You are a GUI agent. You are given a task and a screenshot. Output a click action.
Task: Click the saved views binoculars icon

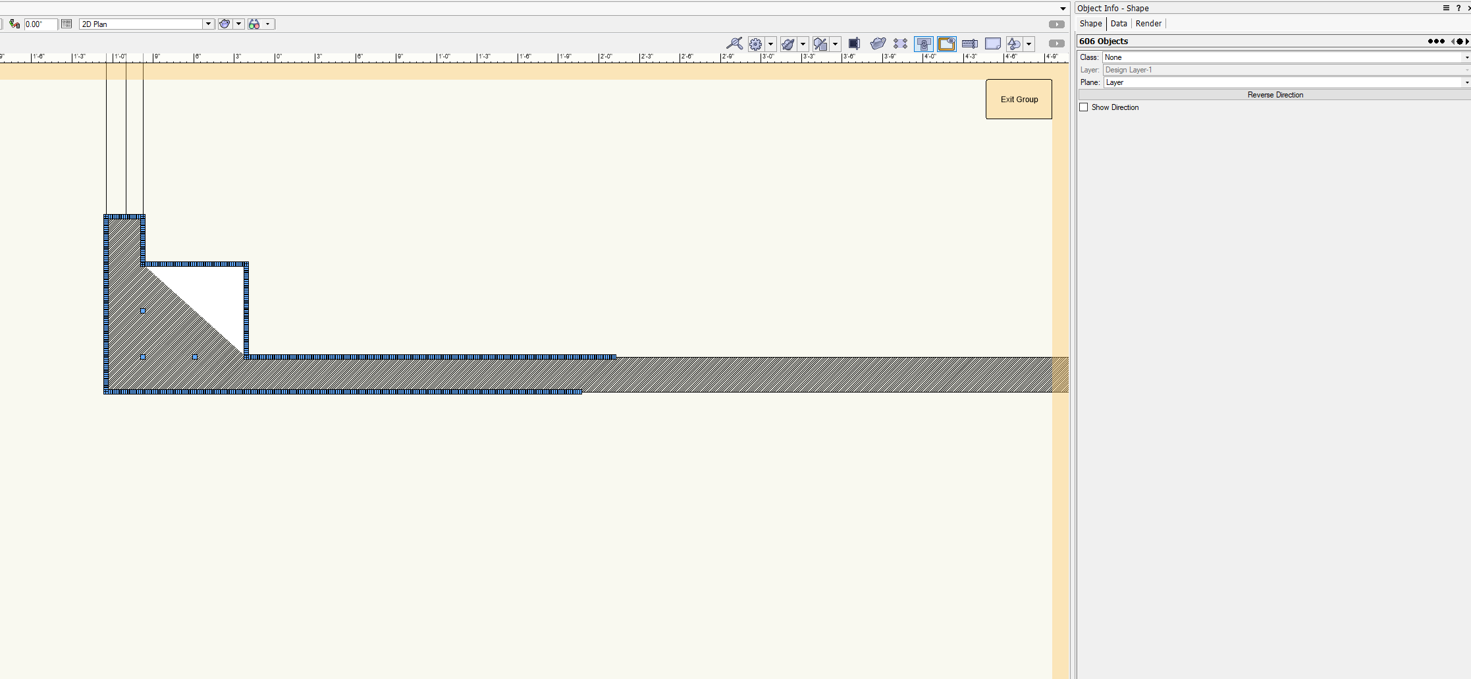[x=255, y=24]
